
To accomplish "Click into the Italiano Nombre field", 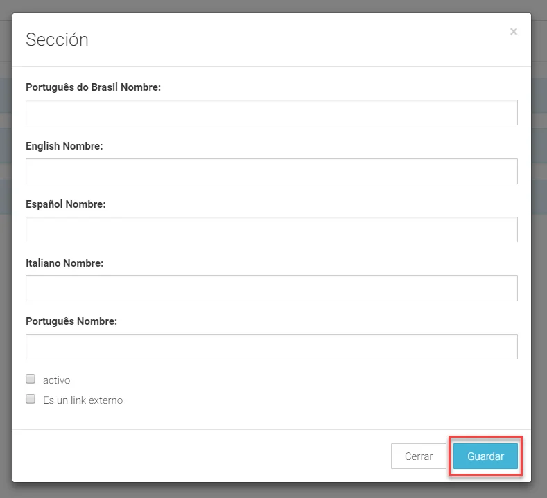I will coord(271,288).
